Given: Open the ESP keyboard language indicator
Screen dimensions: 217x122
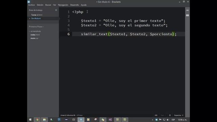Looking at the screenshot, I should (173, 120).
